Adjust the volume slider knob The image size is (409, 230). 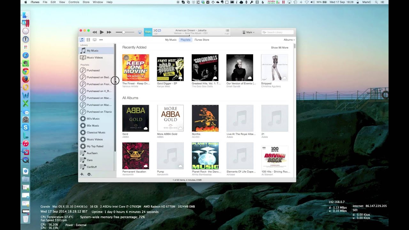pyautogui.click(x=123, y=32)
